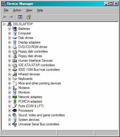Screen dimensions: 120x137
Task: Click the Infrared devices icon
Action: [x=15, y=74]
